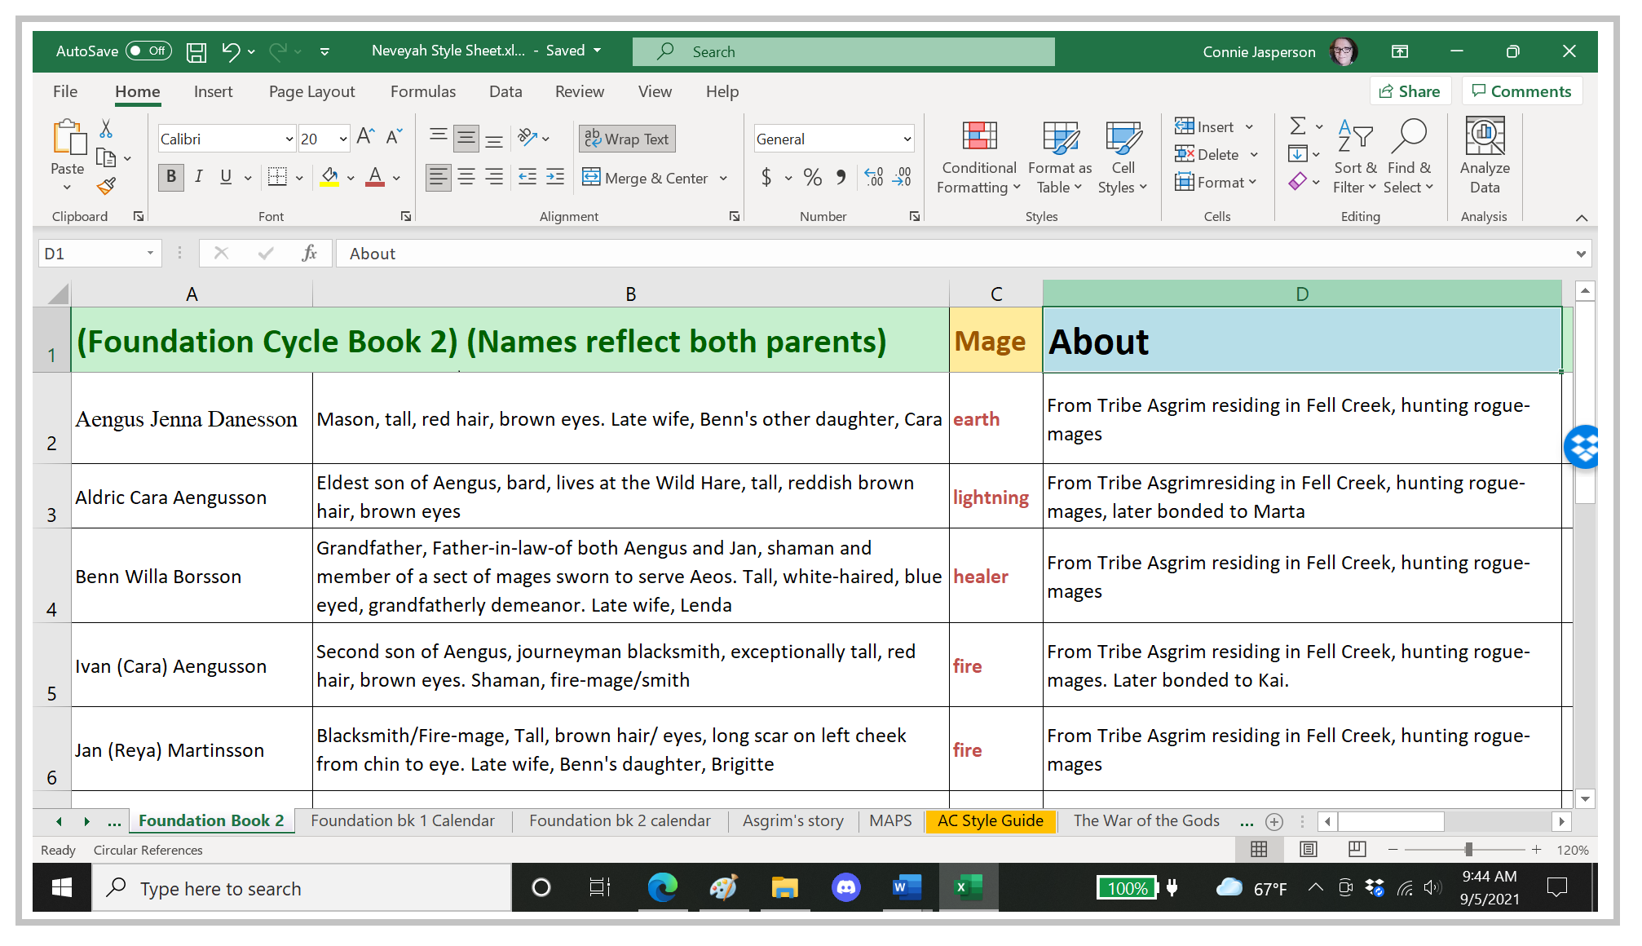1642x946 pixels.
Task: Click the Share button
Action: click(x=1410, y=91)
